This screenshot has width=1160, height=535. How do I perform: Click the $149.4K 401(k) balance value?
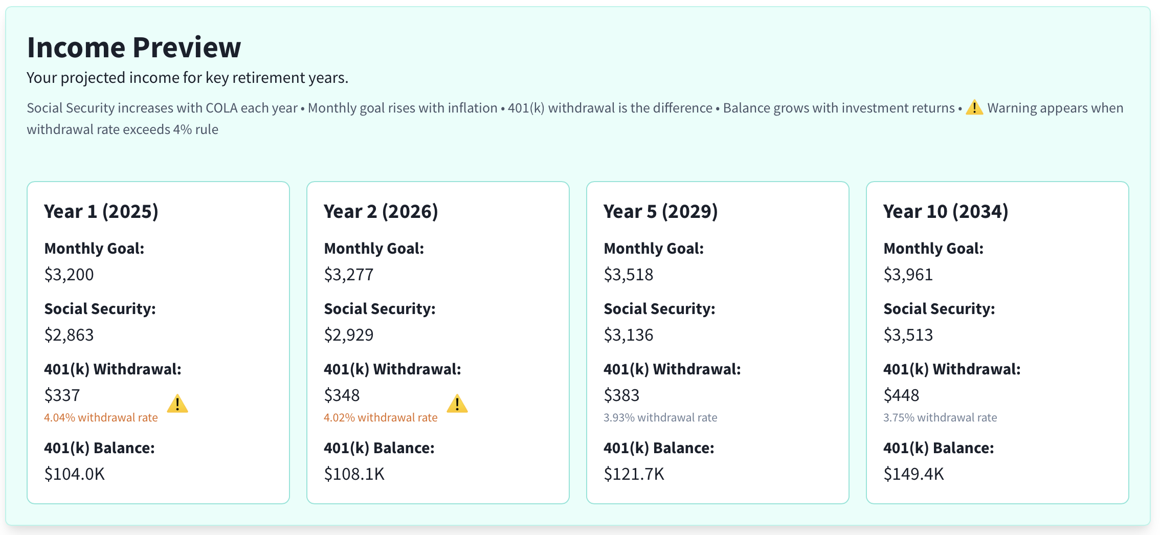tap(913, 474)
